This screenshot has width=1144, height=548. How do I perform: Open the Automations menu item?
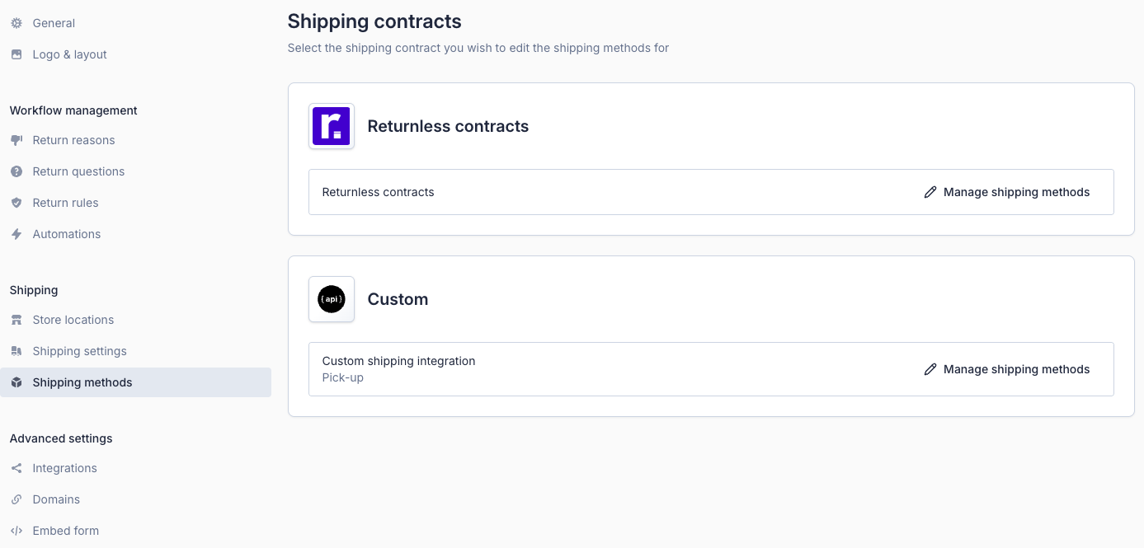tap(66, 234)
